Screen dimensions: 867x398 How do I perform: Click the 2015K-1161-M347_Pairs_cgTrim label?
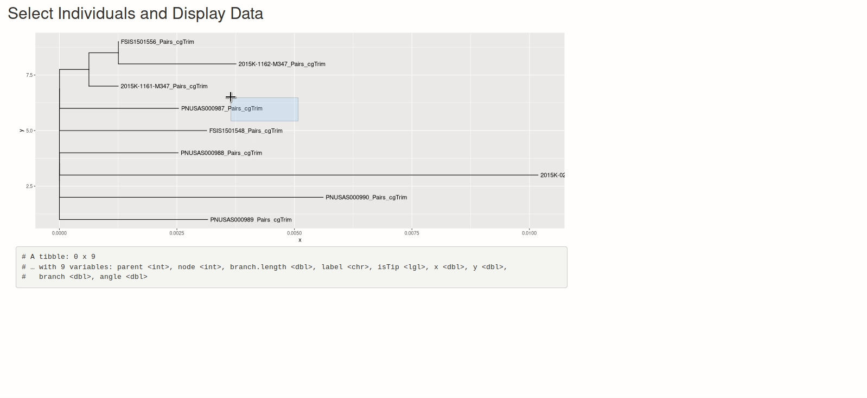pos(164,86)
